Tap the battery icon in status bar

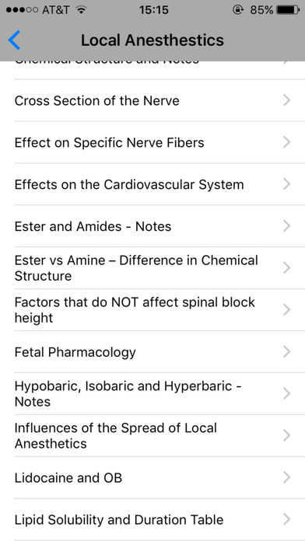pyautogui.click(x=288, y=10)
